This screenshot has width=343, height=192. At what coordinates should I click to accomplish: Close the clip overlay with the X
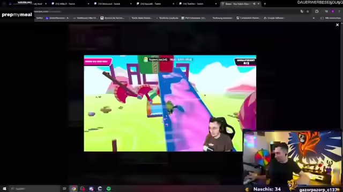pyautogui.click(x=337, y=25)
